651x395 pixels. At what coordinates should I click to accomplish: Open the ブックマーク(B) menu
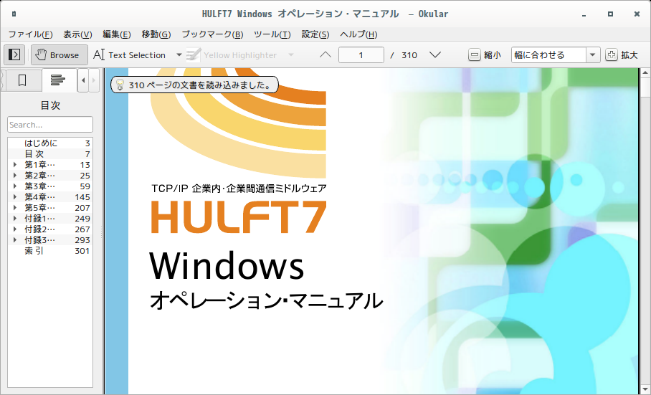coord(212,34)
